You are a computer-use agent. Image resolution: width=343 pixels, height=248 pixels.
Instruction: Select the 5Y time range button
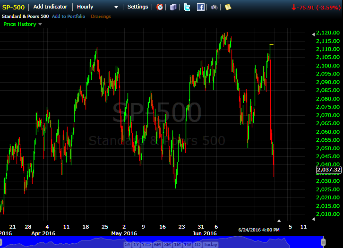coord(128,245)
